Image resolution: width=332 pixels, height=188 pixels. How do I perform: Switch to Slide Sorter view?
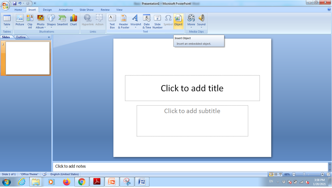pyautogui.click(x=276, y=174)
